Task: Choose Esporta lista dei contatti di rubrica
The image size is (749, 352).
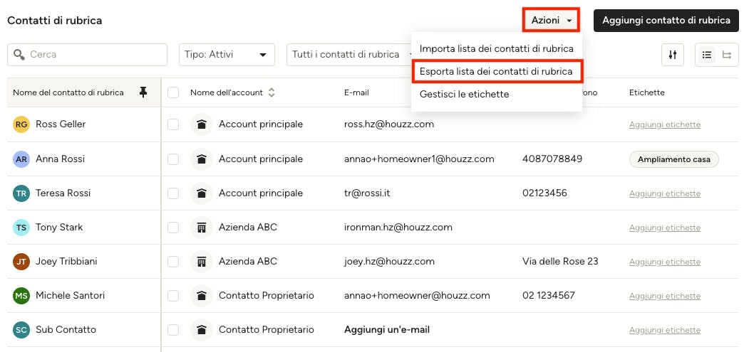Action: (x=496, y=72)
